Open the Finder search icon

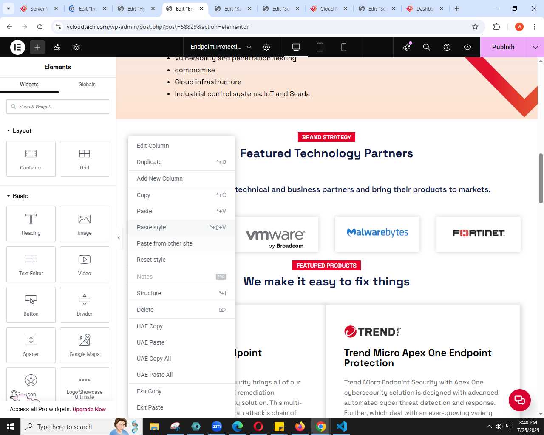[x=427, y=47]
